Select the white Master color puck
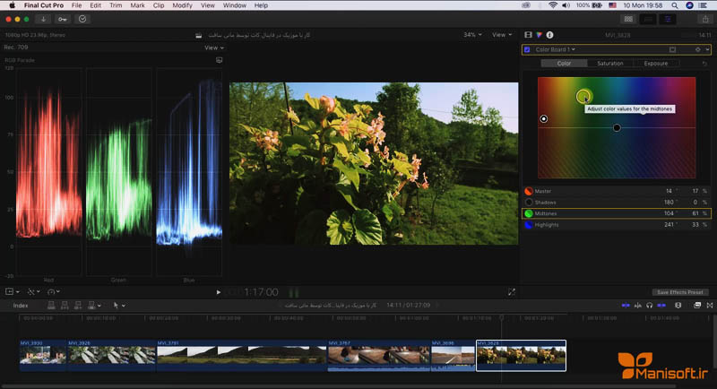Viewport: 717px width, 389px height. coord(544,119)
